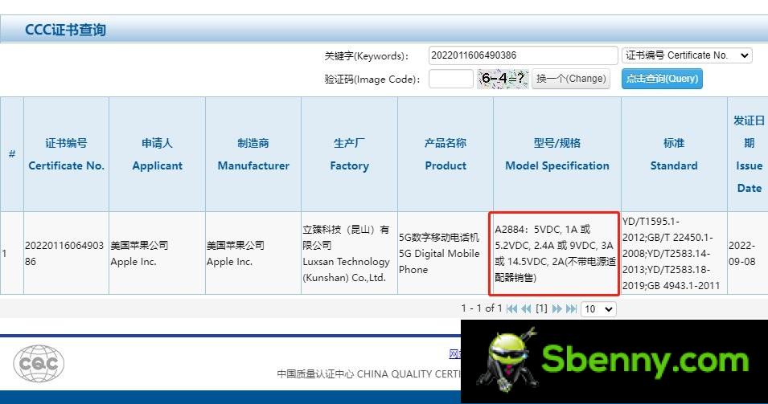Click the # column header
Image resolution: width=768 pixels, height=404 pixels.
click(x=12, y=154)
